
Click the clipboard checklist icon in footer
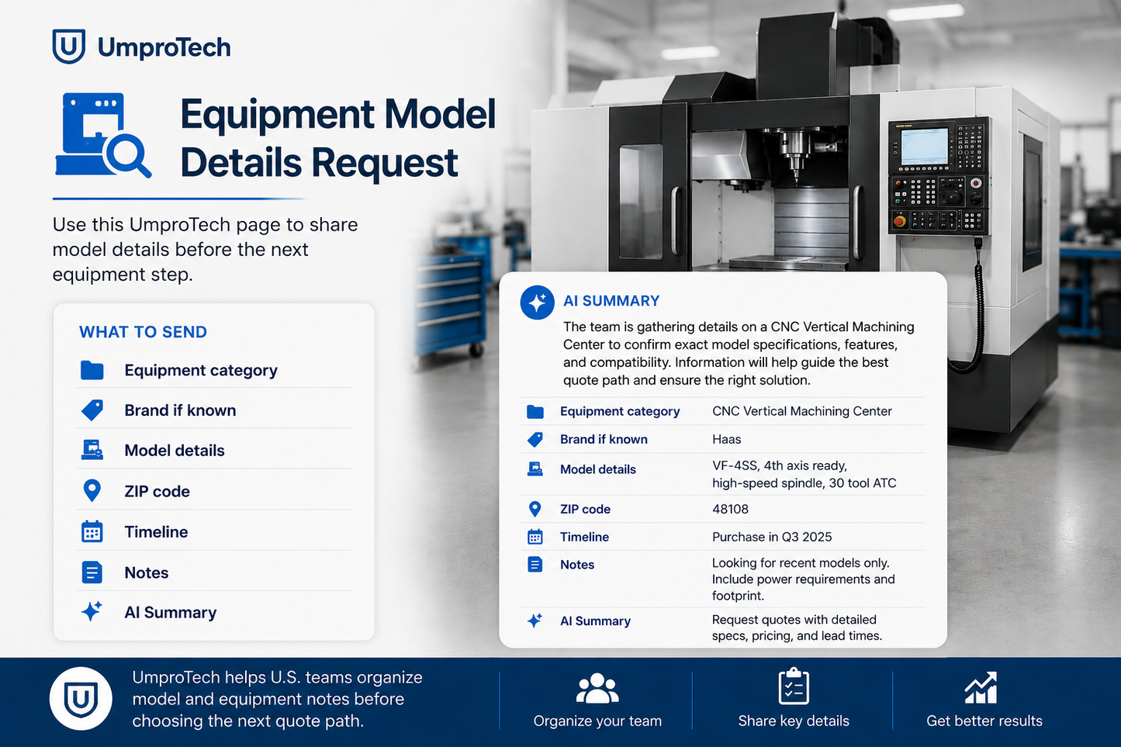[794, 686]
